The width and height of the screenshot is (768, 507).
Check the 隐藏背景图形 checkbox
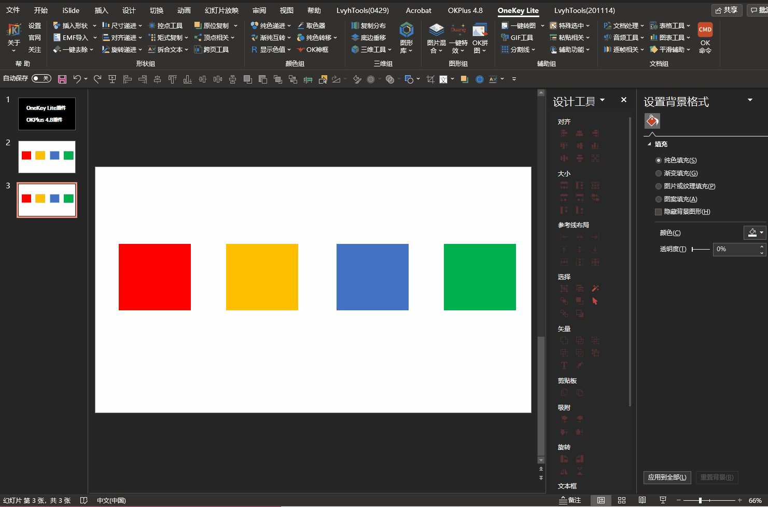coord(659,212)
